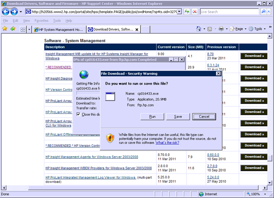Viewport: 274px width, 198px height.
Task: Open previous version 2.7.0.0 link
Action: pyautogui.click(x=212, y=166)
